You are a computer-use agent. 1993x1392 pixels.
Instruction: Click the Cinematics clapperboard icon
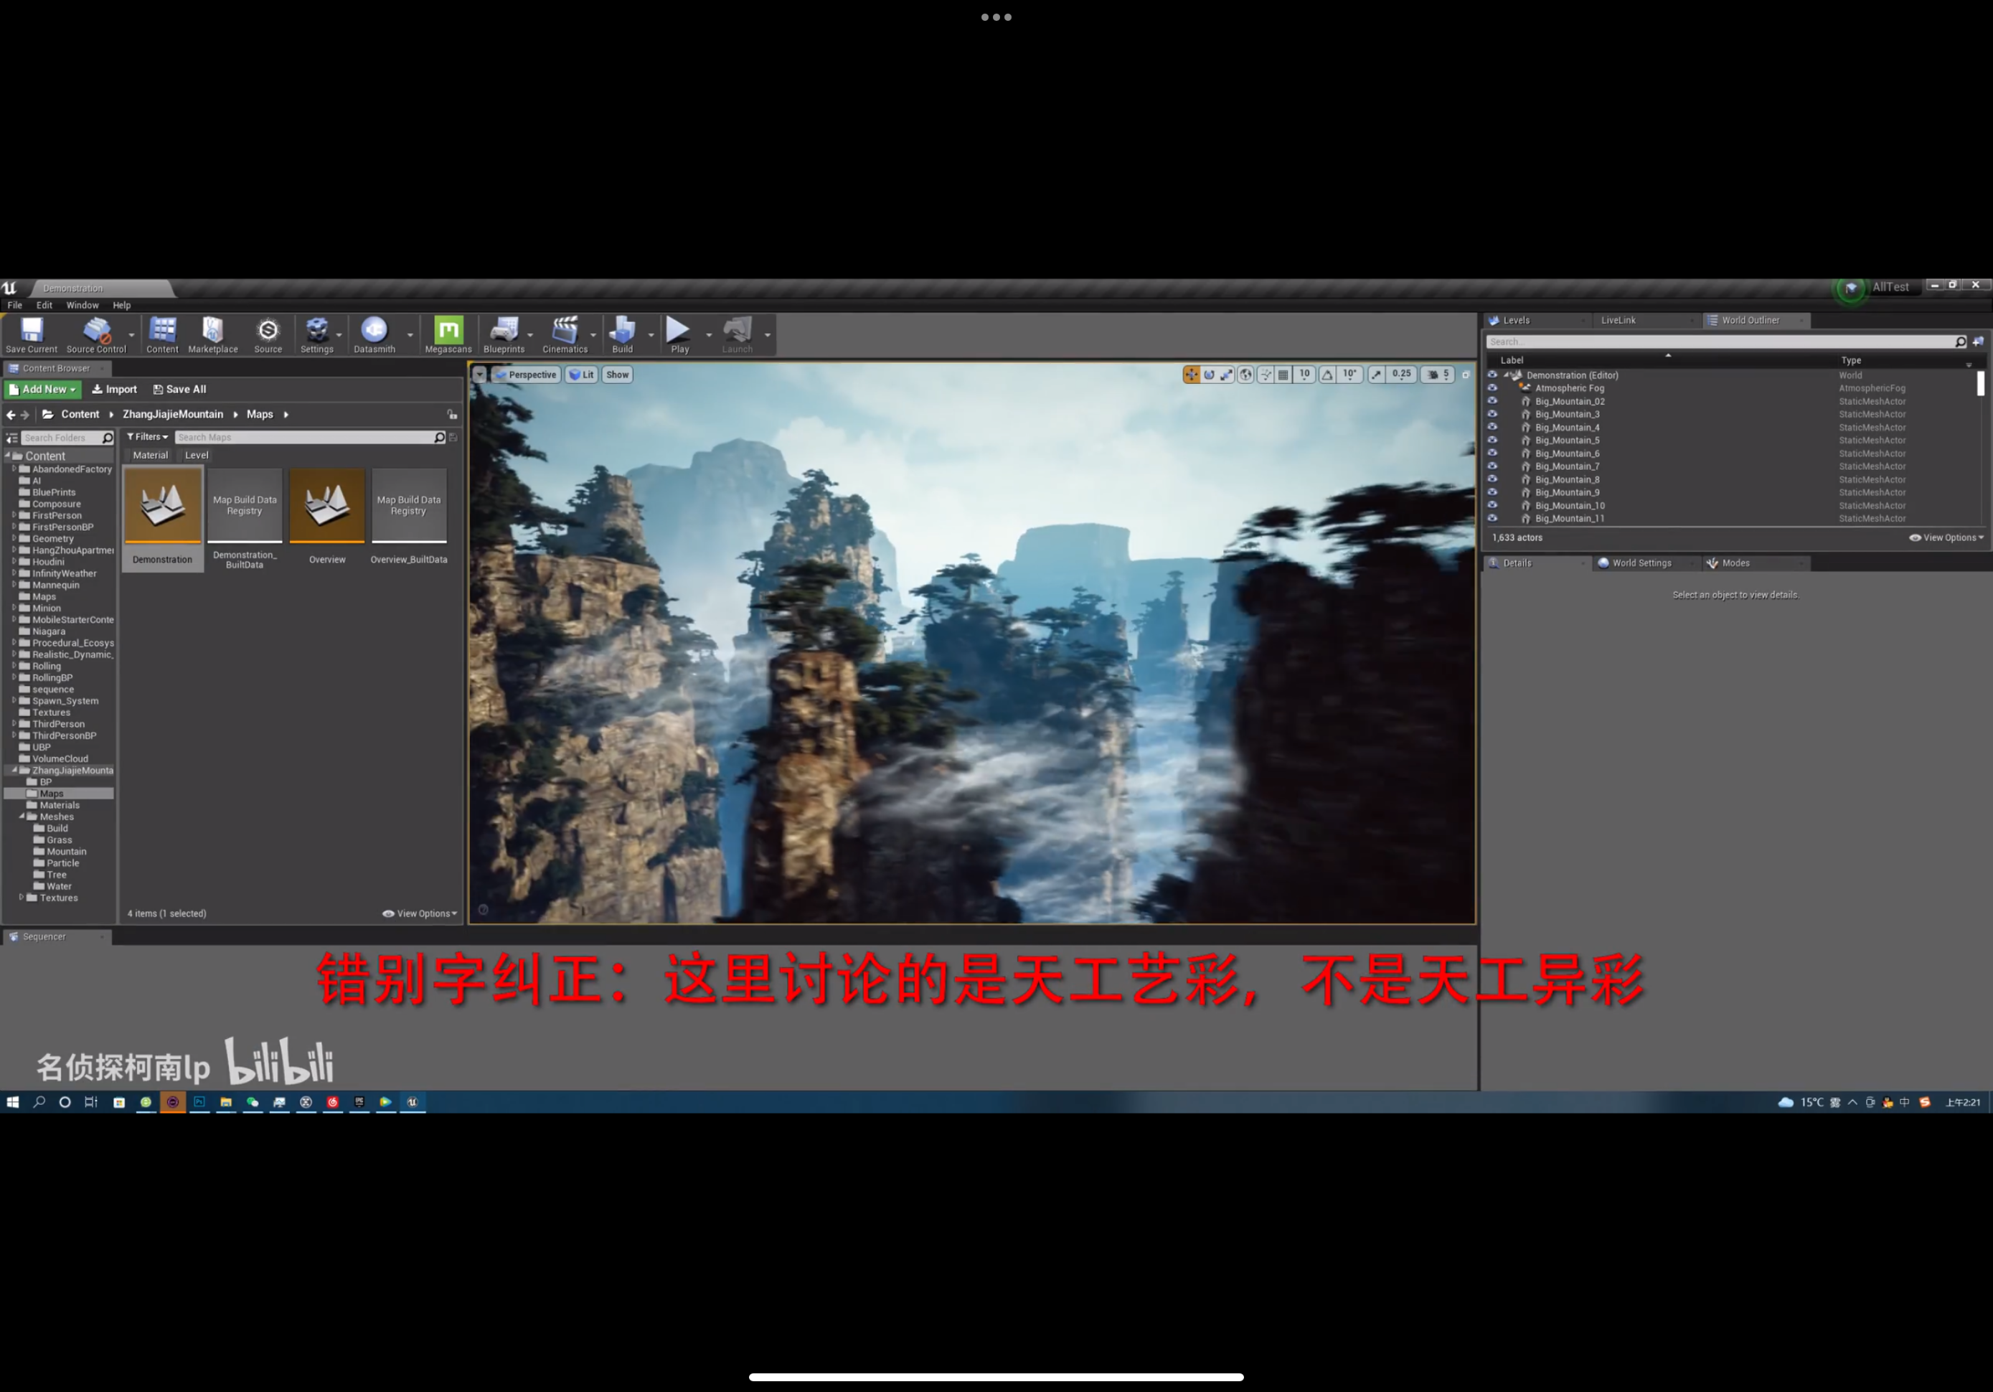565,331
